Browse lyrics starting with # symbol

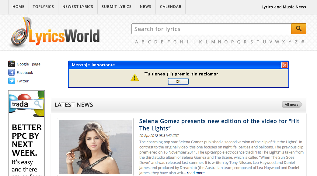pyautogui.click(x=303, y=42)
